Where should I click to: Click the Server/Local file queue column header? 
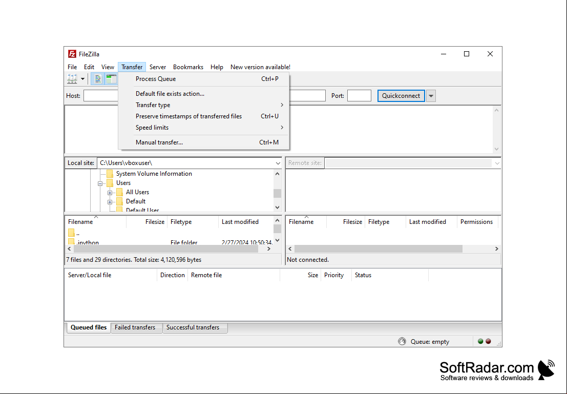click(x=111, y=275)
